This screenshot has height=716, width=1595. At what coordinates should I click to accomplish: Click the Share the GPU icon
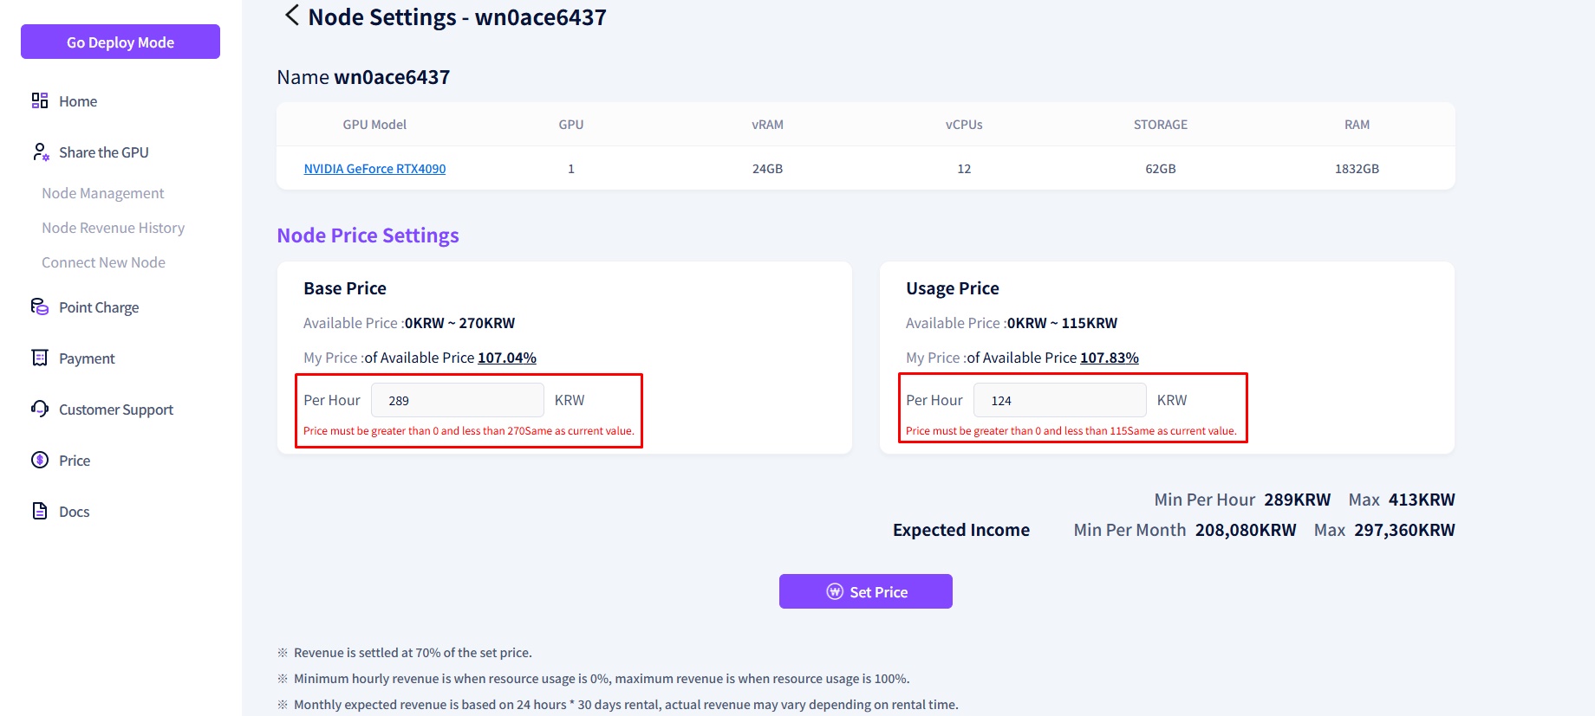[39, 152]
